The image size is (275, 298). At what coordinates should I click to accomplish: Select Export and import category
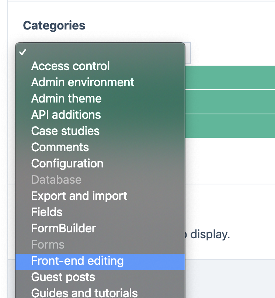coord(79,196)
